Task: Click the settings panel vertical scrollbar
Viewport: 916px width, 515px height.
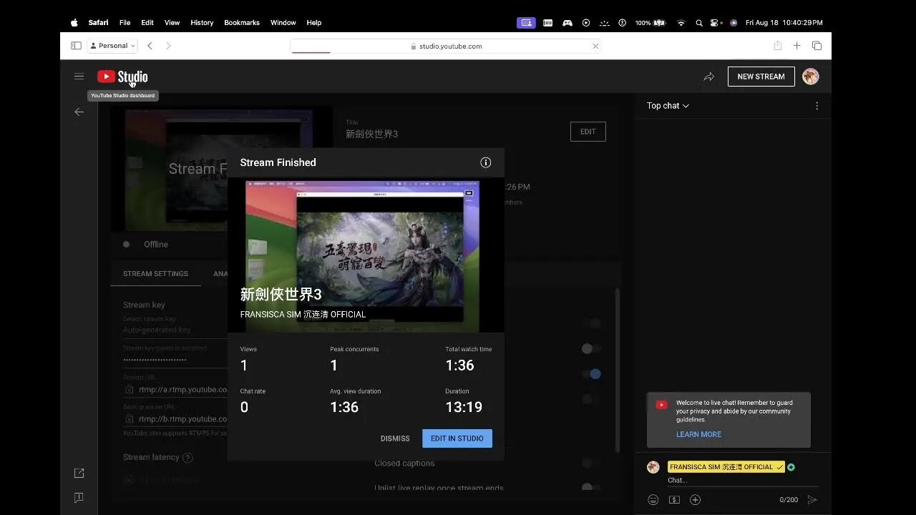Action: click(x=618, y=370)
